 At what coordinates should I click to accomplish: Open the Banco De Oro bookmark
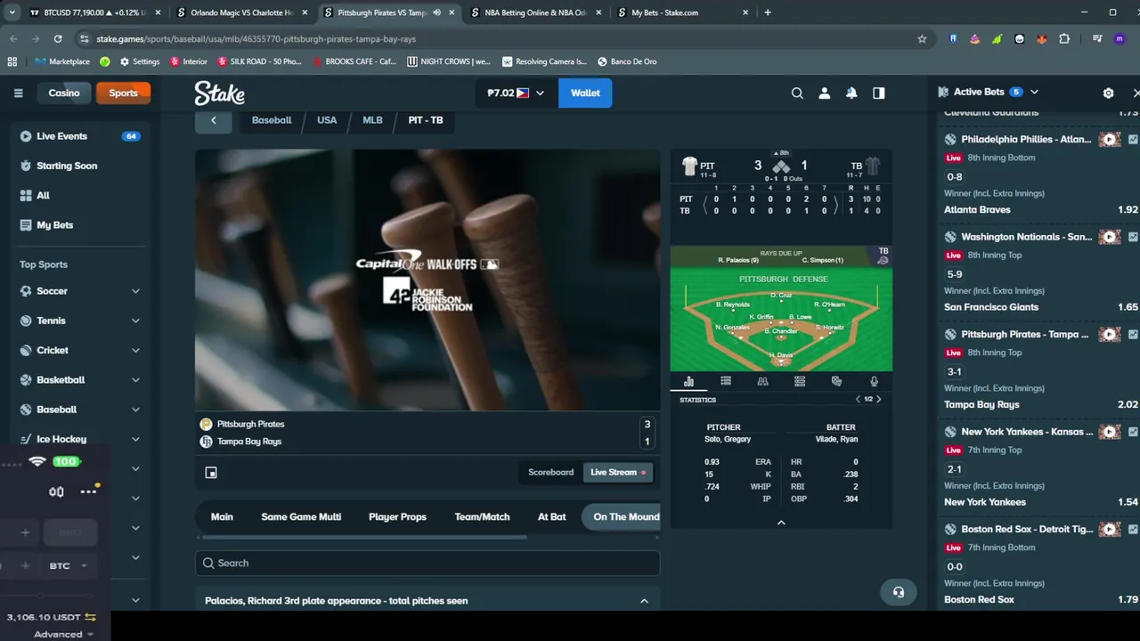point(625,61)
